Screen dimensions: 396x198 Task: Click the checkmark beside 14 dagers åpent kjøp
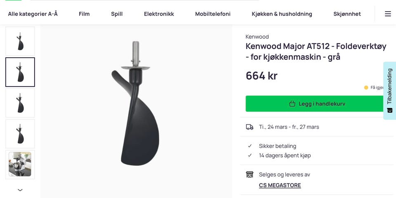(250, 156)
